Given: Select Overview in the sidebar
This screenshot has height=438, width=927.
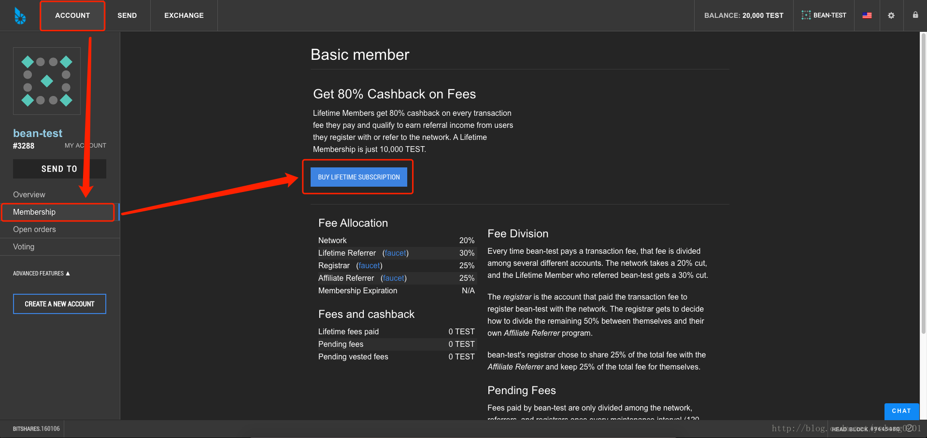Looking at the screenshot, I should [x=60, y=194].
